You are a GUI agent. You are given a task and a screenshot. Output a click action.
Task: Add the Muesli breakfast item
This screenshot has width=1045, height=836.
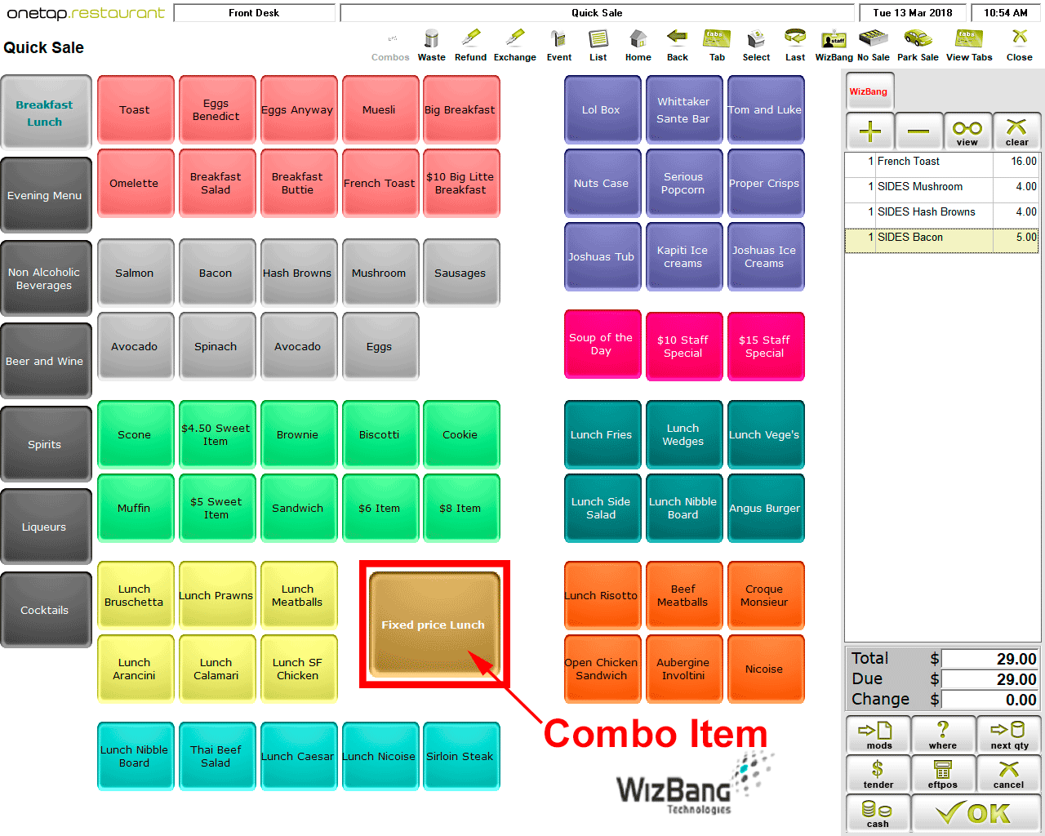click(x=380, y=110)
